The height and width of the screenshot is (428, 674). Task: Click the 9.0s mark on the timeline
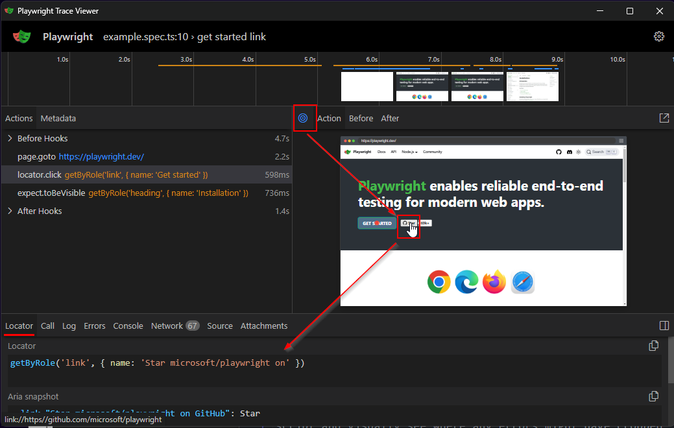tap(557, 59)
